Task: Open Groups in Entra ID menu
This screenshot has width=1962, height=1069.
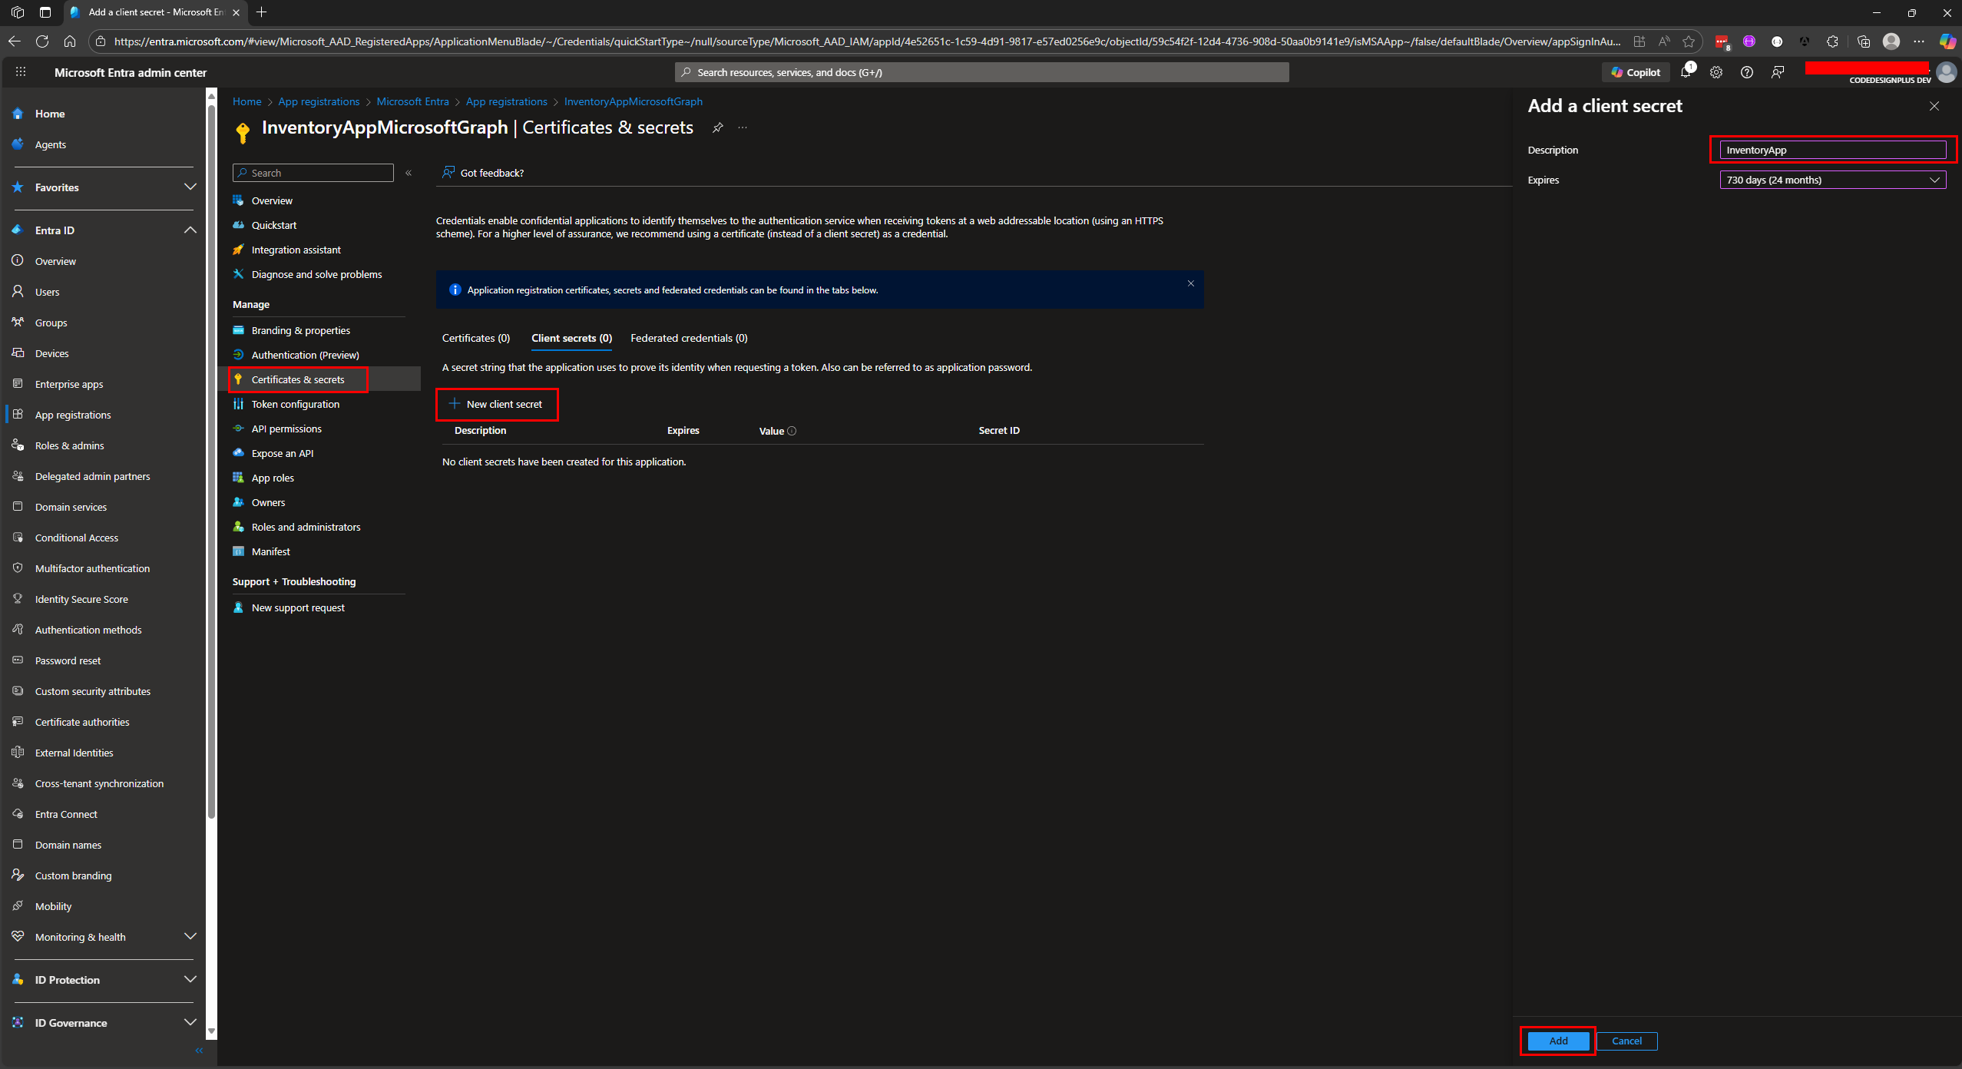Action: pos(51,323)
